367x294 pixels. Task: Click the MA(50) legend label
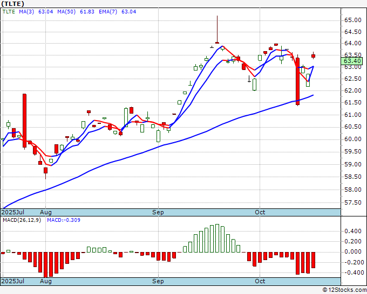pos(66,12)
